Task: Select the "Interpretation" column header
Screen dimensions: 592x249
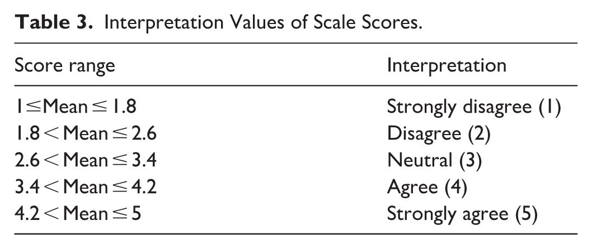Action: pyautogui.click(x=447, y=65)
